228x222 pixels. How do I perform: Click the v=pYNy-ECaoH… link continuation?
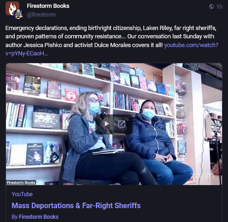[27, 54]
